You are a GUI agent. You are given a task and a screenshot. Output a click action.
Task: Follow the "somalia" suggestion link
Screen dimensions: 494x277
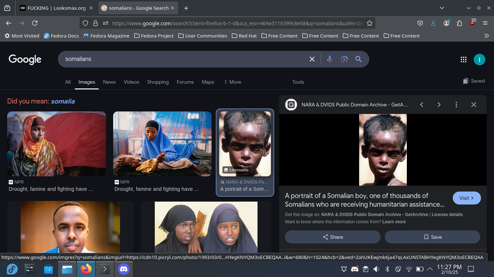(63, 101)
